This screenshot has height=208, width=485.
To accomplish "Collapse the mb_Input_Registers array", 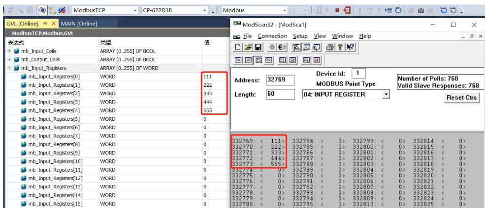I will pyautogui.click(x=9, y=68).
